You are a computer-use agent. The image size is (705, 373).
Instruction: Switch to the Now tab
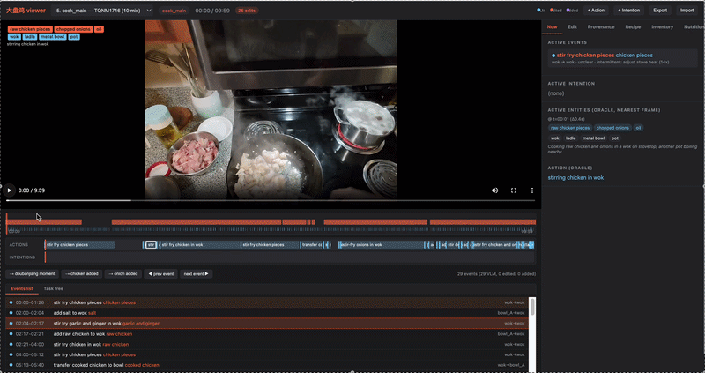click(x=553, y=27)
